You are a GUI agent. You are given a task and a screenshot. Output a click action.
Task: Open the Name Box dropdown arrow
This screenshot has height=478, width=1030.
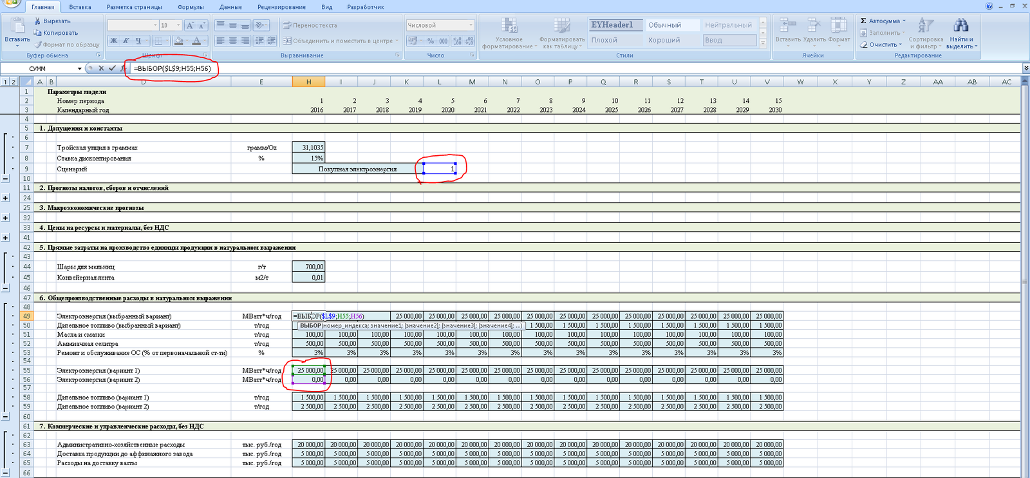click(x=80, y=68)
